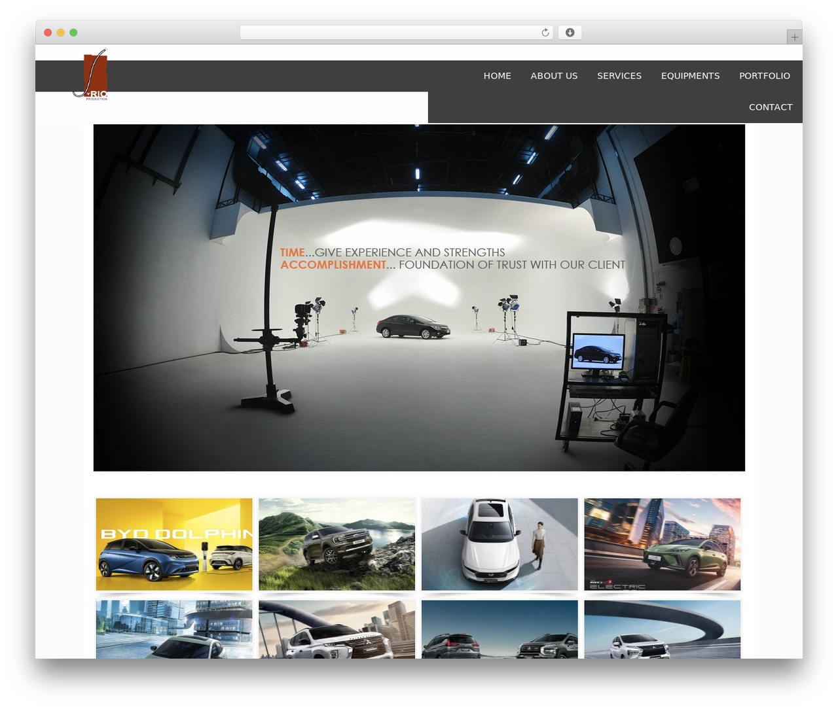Open the white car with woman thumbnail

(500, 544)
